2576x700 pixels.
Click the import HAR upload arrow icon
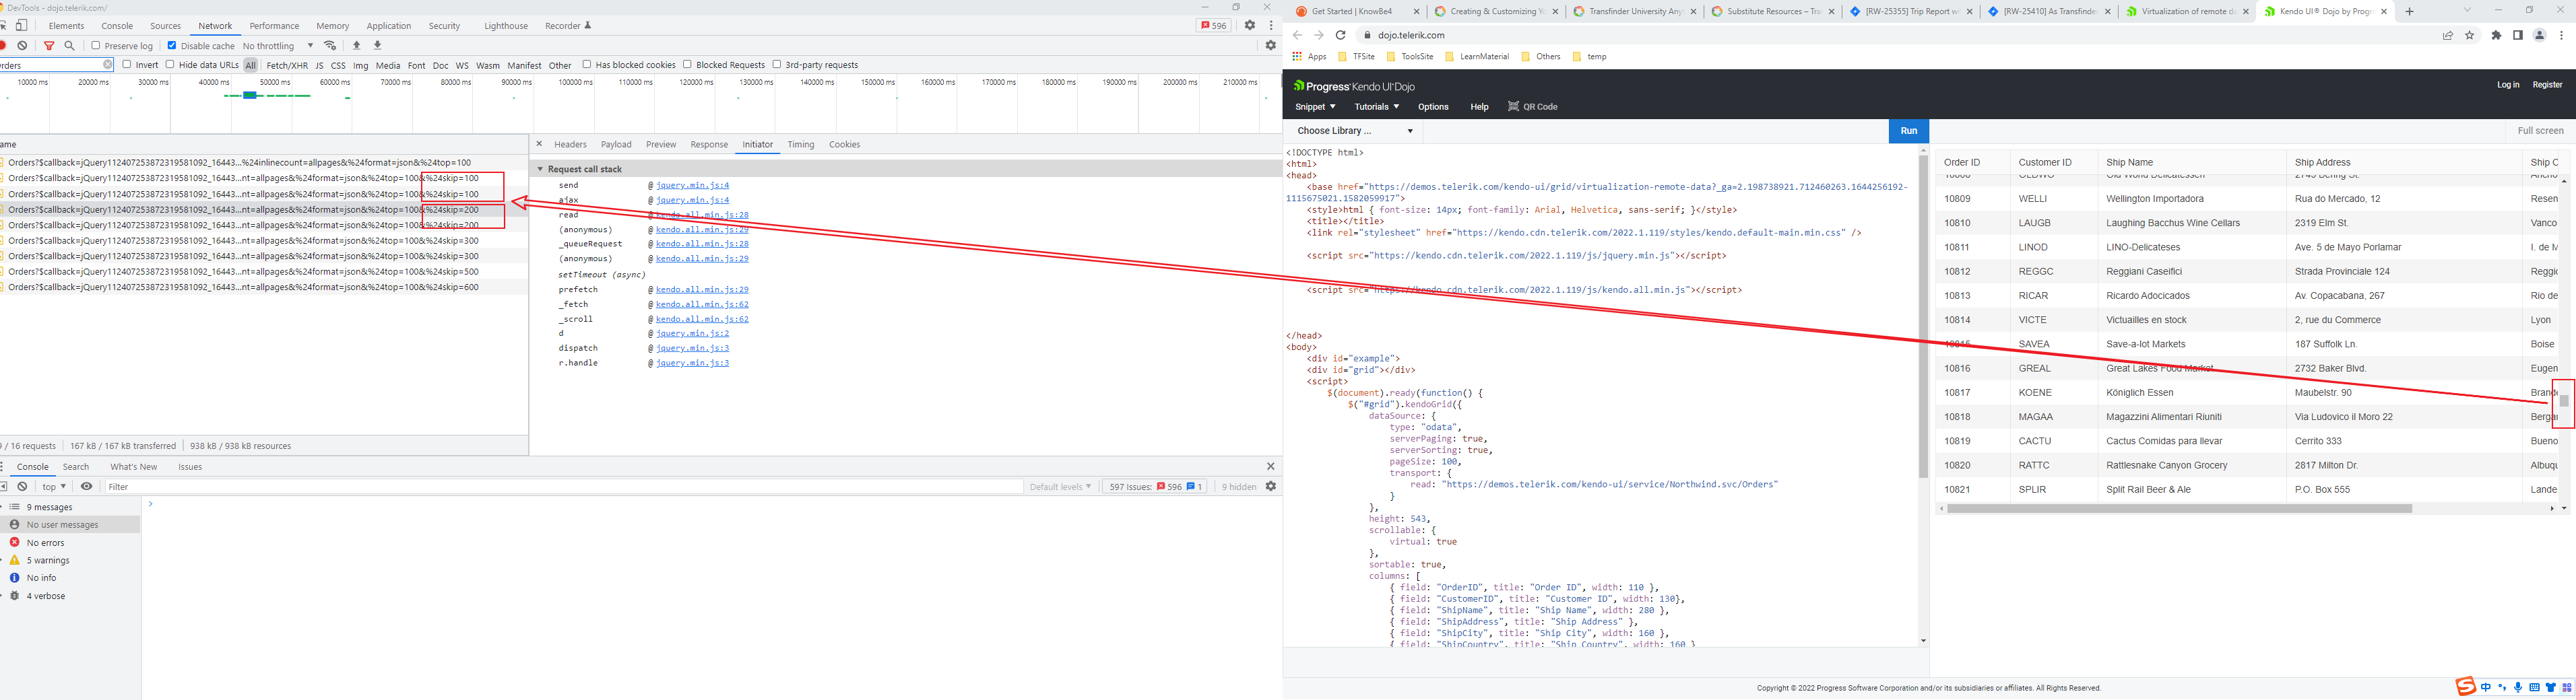(357, 46)
